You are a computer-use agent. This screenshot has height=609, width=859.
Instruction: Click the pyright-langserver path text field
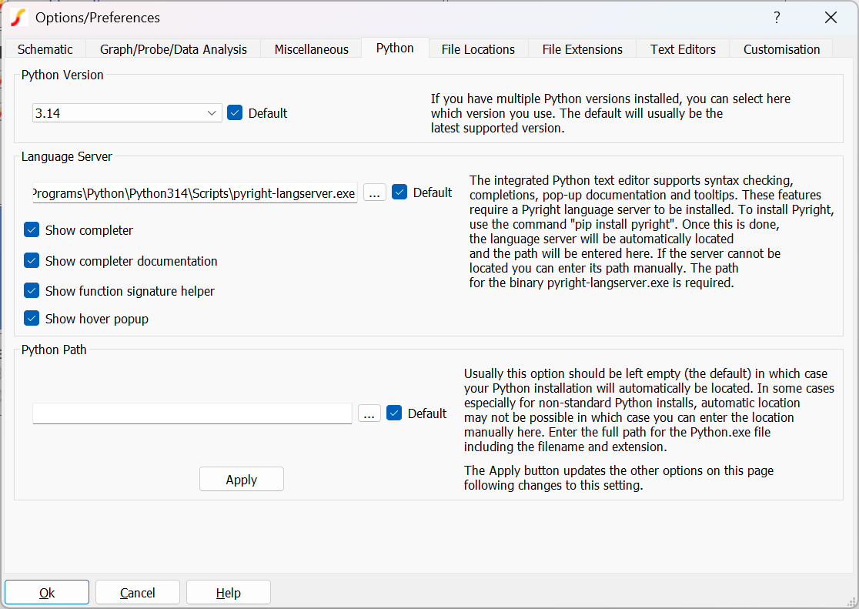coord(192,192)
